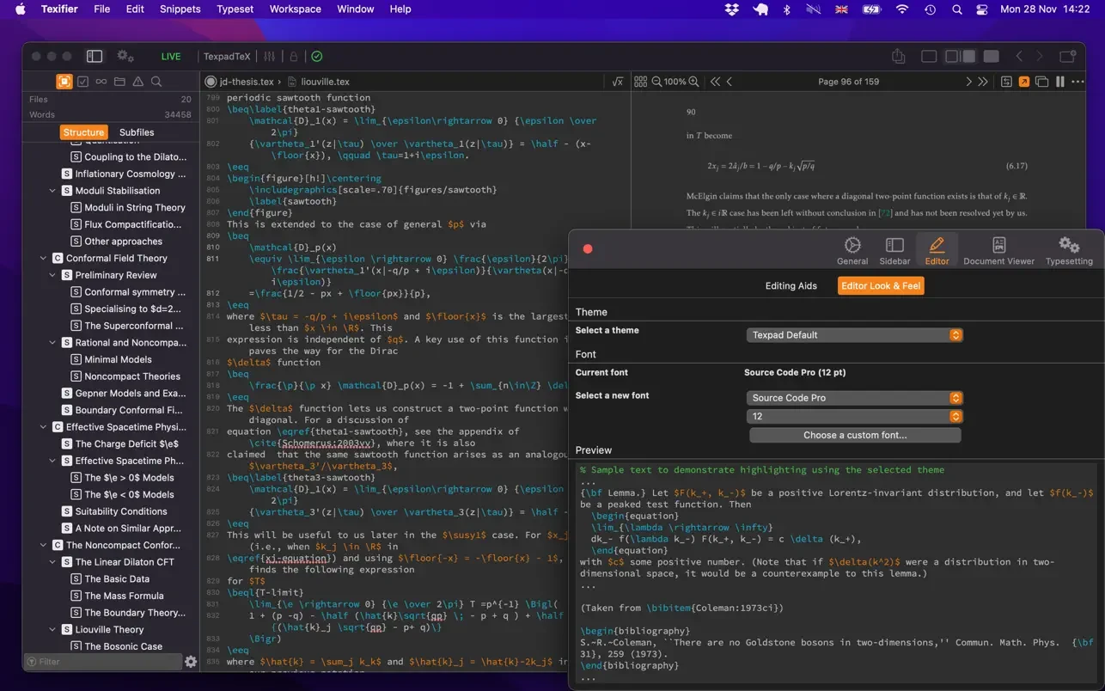Toggle the sidebar panel icon in toolbar
Viewport: 1105px width, 691px height.
coord(95,57)
